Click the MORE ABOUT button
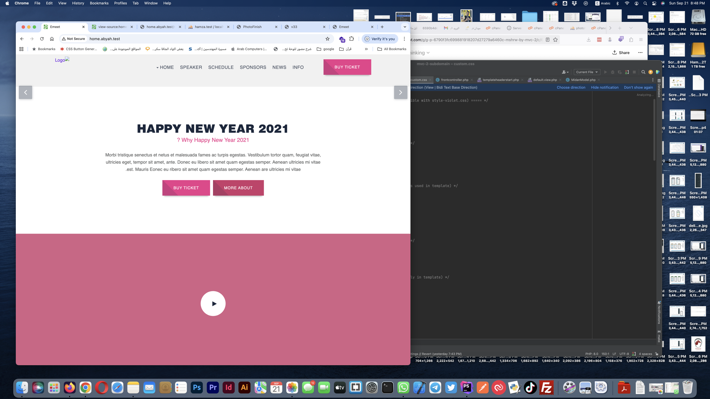 tap(238, 188)
